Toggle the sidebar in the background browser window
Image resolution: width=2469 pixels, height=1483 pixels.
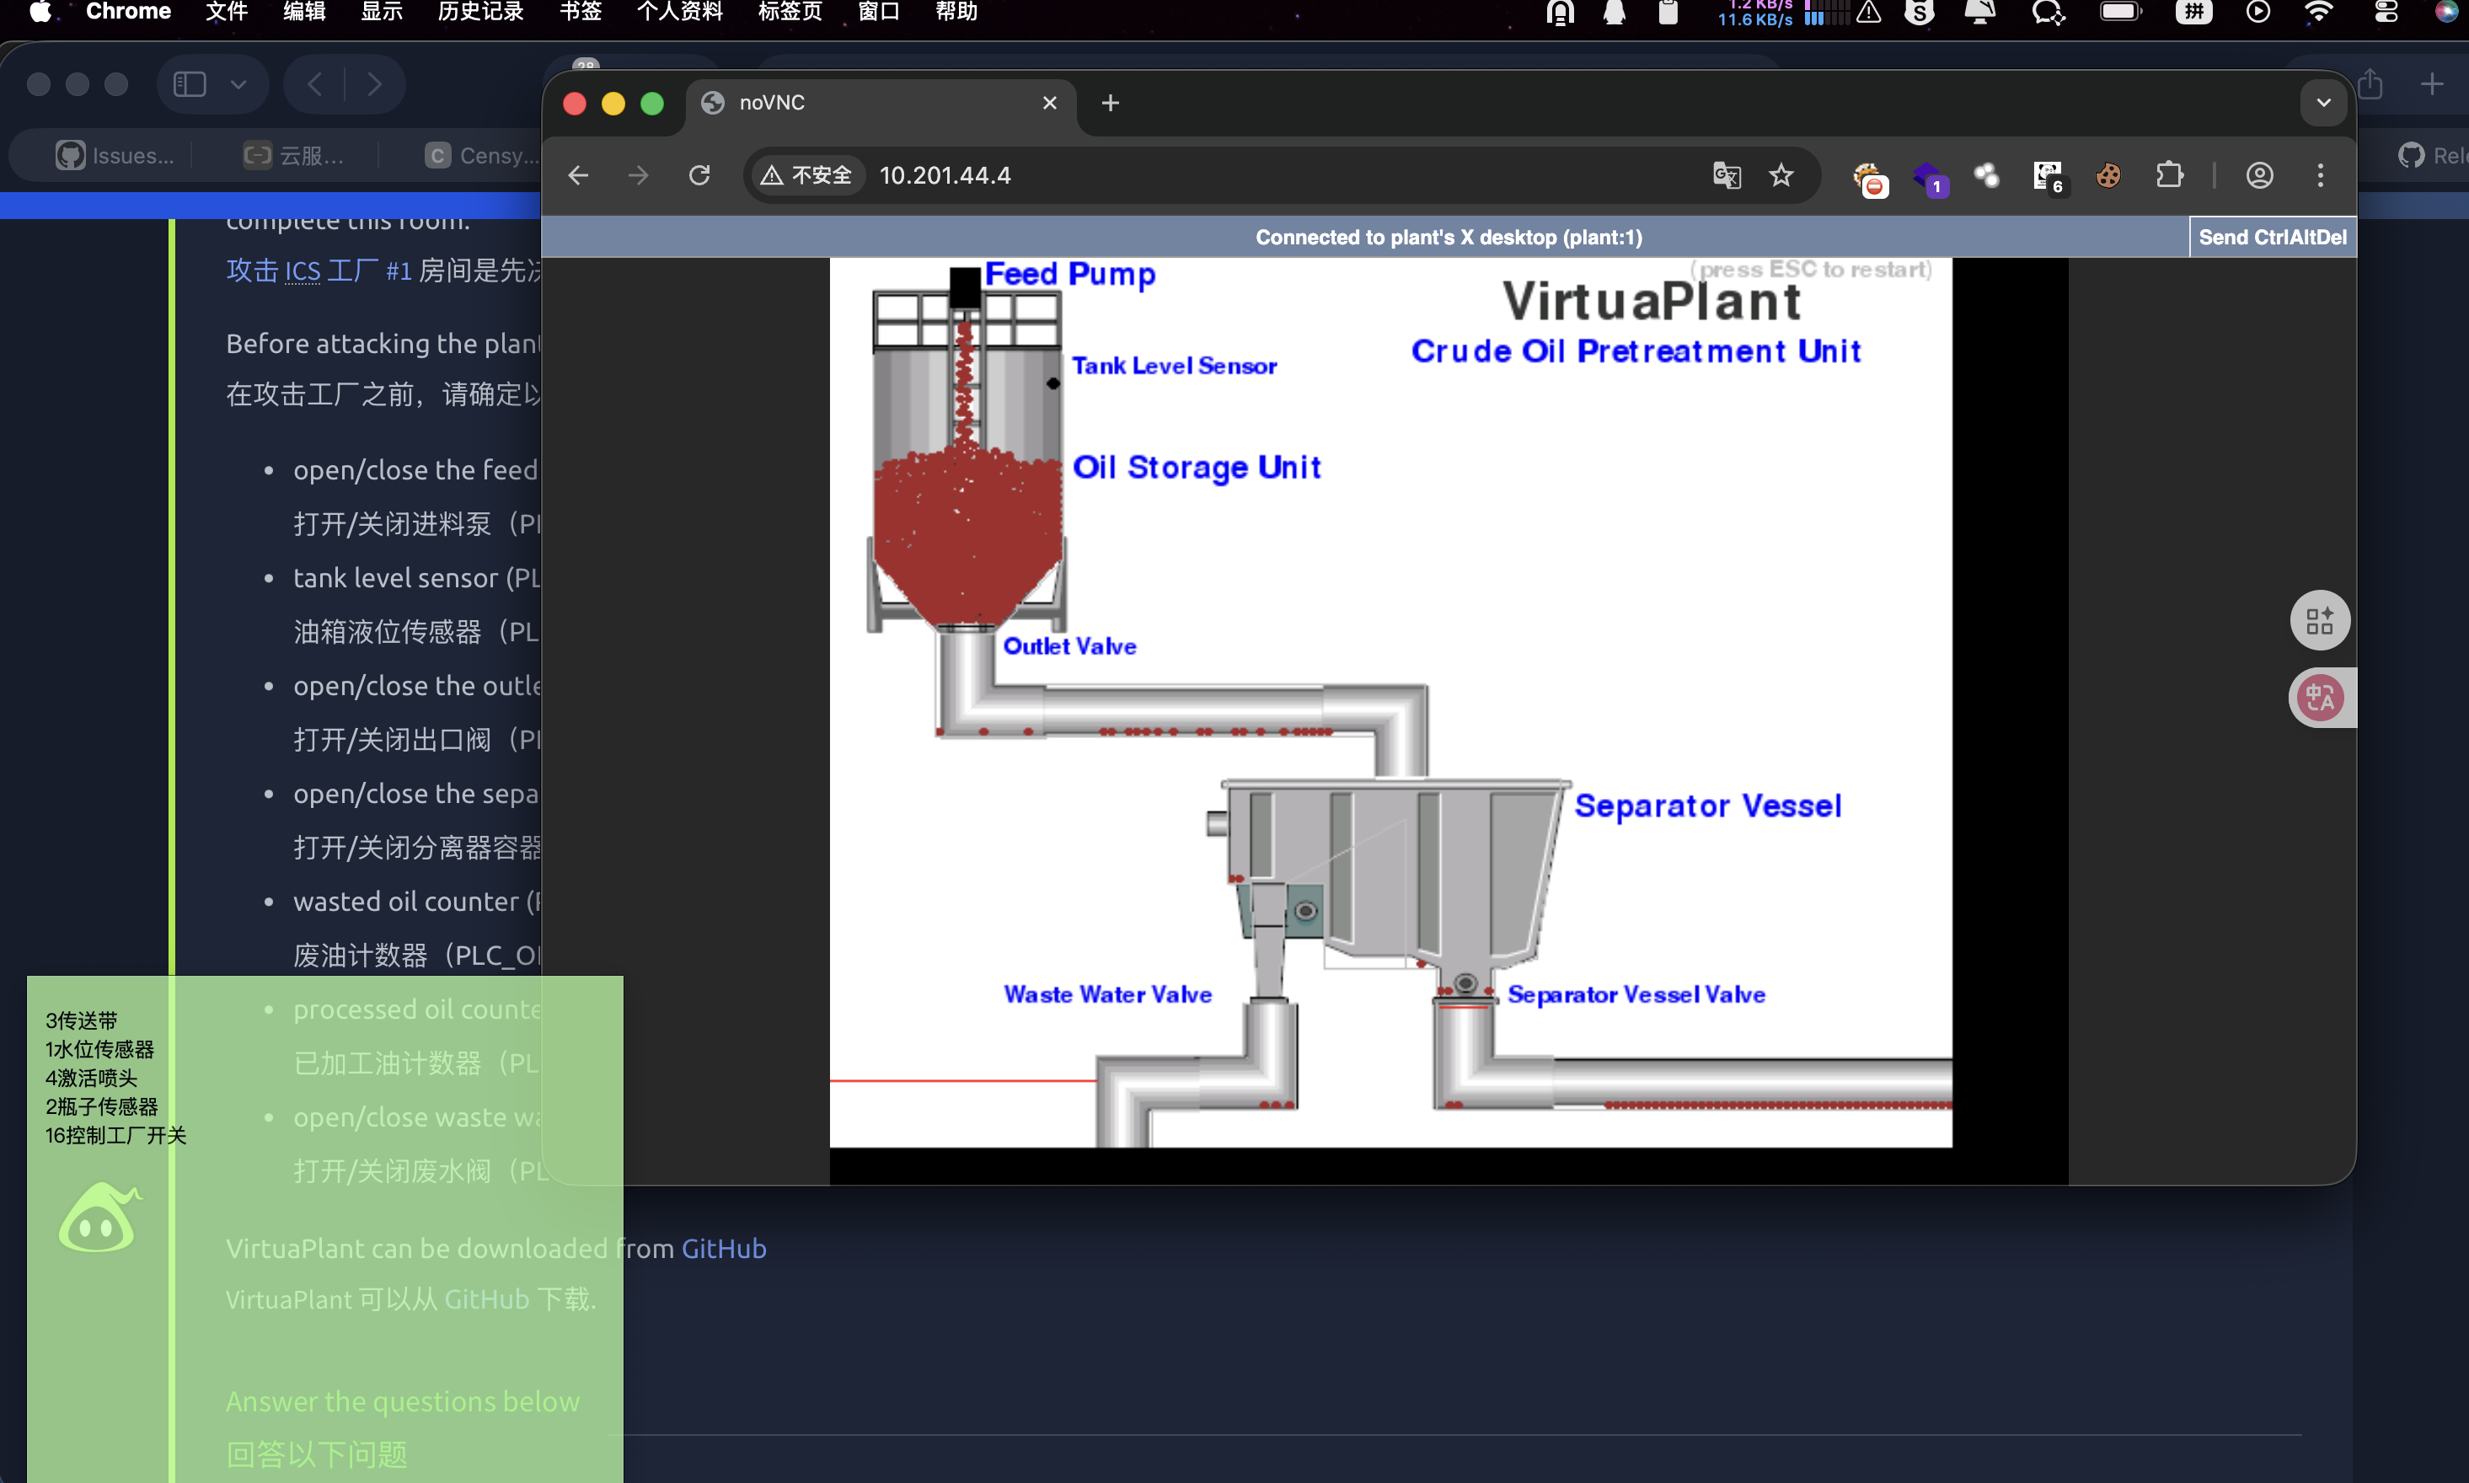click(190, 84)
